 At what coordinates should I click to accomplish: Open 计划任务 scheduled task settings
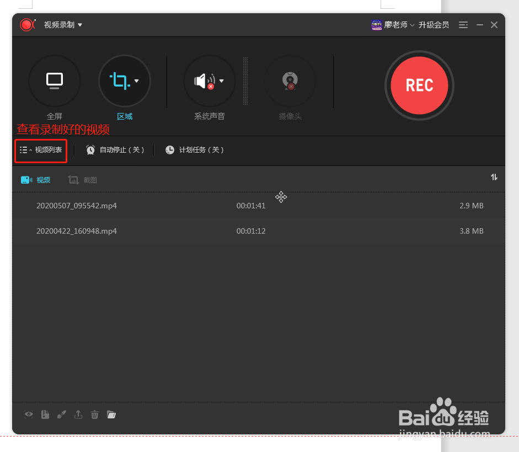(x=194, y=150)
